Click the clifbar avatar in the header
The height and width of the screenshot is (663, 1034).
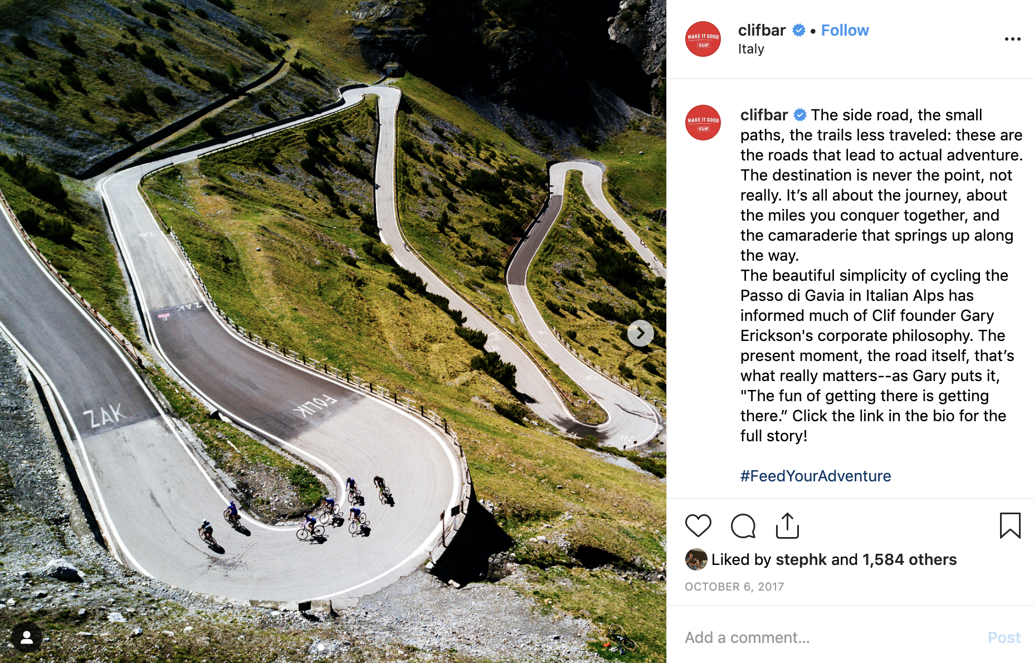[x=703, y=39]
